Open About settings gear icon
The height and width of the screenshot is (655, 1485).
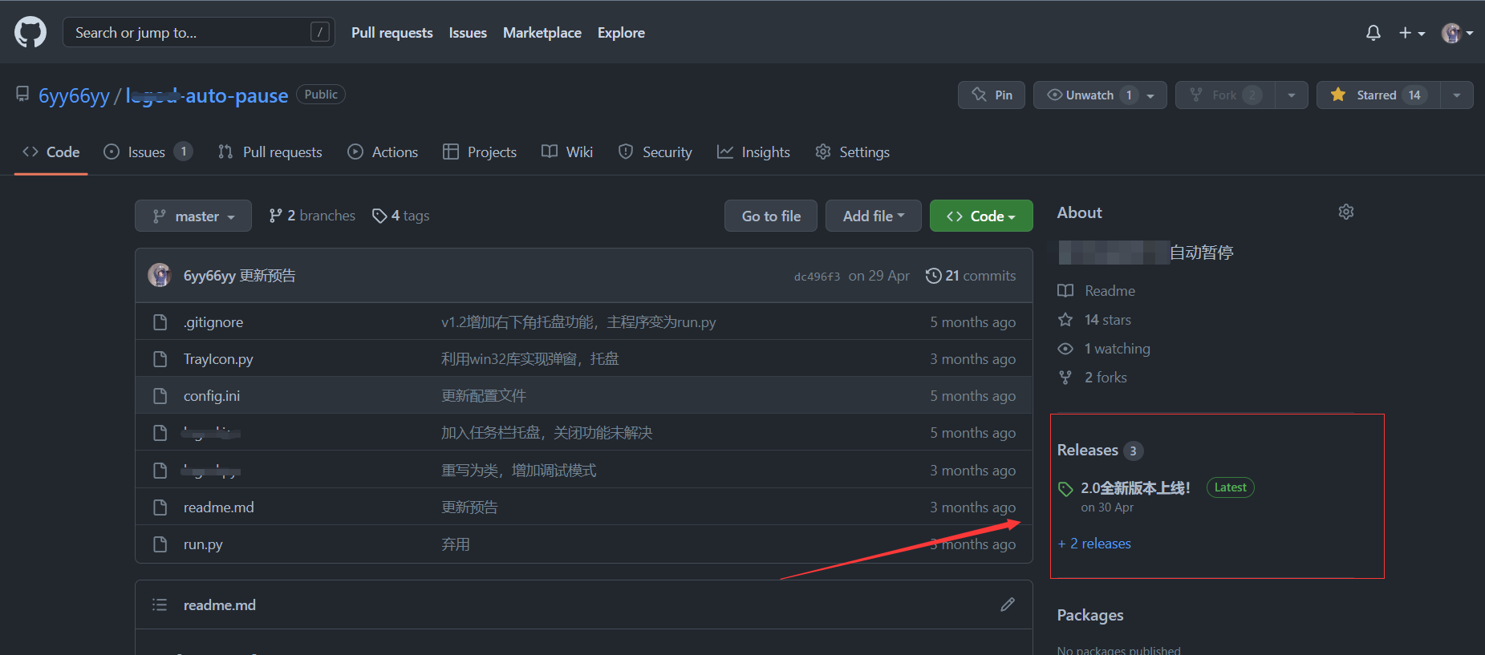coord(1346,212)
